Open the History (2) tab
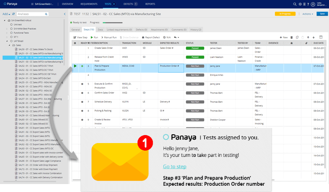Image resolution: width=329 pixels, height=192 pixels. tap(196, 30)
